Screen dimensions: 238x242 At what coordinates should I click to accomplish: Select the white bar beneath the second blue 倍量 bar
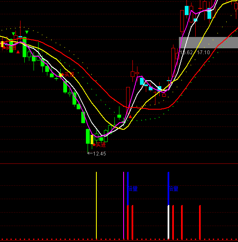tap(168, 222)
